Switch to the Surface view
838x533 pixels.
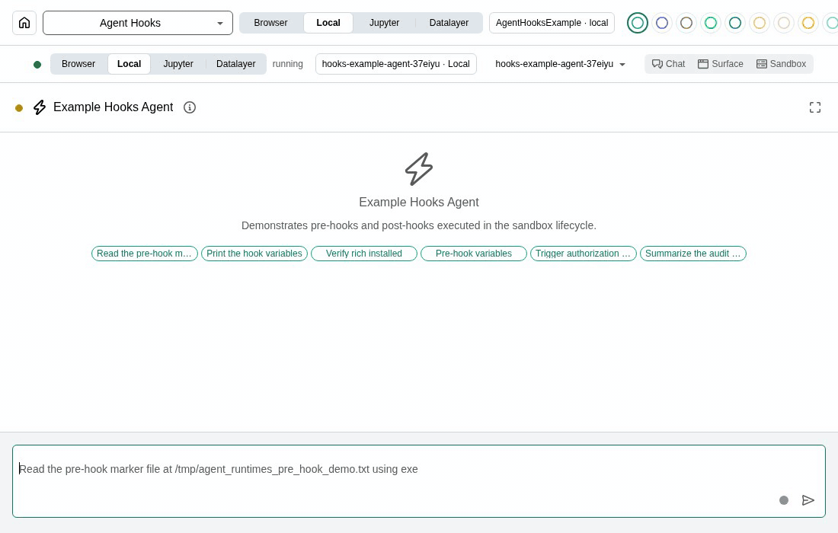point(720,64)
